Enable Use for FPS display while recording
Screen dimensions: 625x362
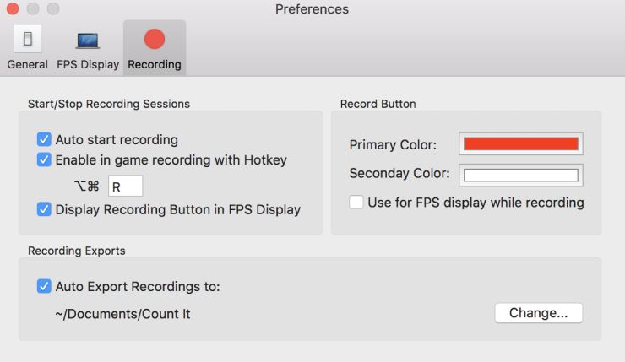pos(356,203)
